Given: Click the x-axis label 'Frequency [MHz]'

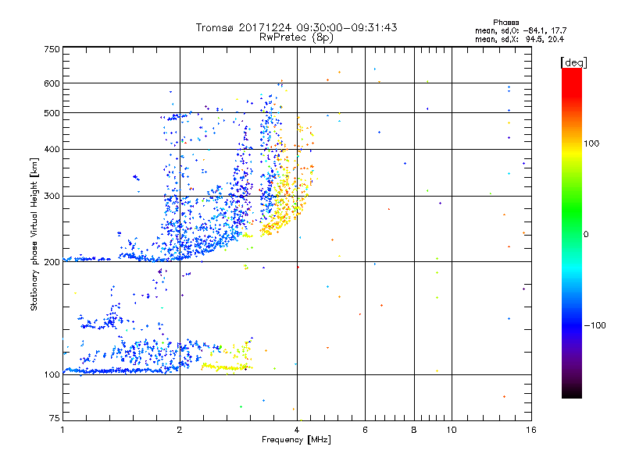Looking at the screenshot, I should click(296, 440).
